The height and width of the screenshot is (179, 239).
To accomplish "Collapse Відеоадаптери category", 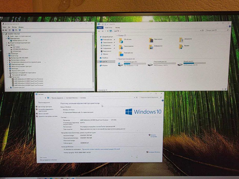I will click(x=6, y=39).
